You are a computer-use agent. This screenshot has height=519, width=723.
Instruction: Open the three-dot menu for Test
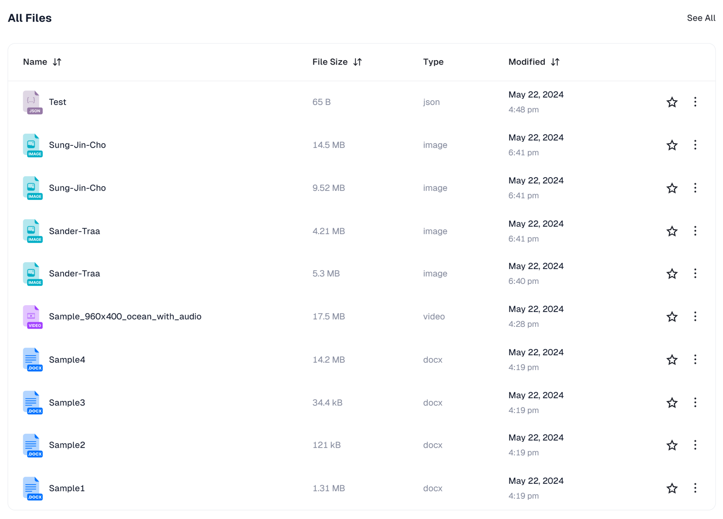click(695, 102)
